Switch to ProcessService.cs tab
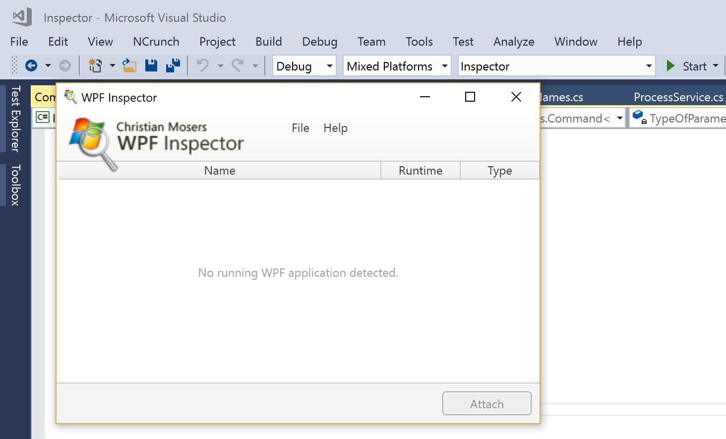 678,97
